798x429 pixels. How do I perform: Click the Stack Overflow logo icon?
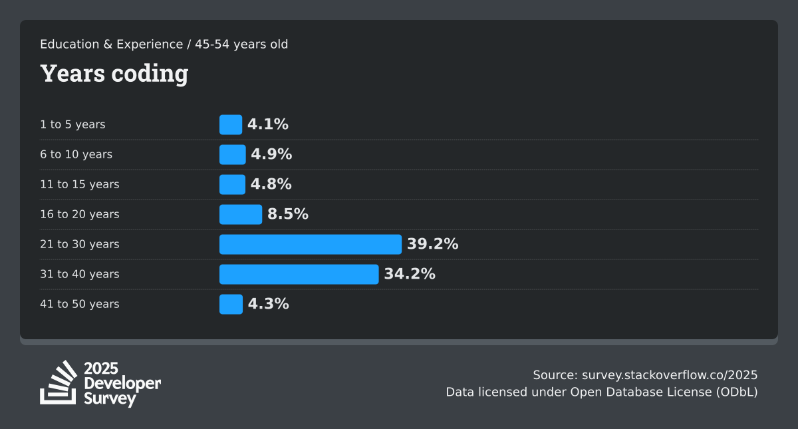point(59,382)
